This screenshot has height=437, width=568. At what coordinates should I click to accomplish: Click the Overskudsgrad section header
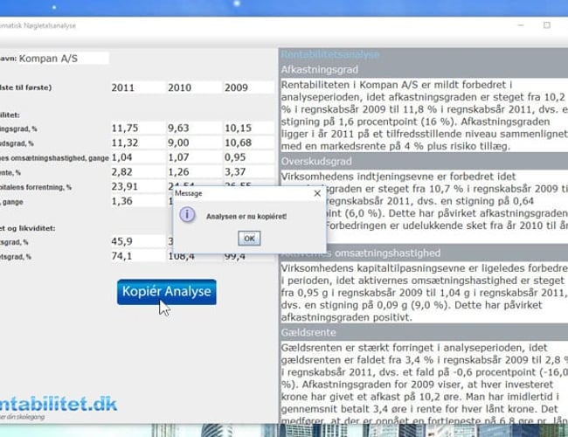click(315, 162)
